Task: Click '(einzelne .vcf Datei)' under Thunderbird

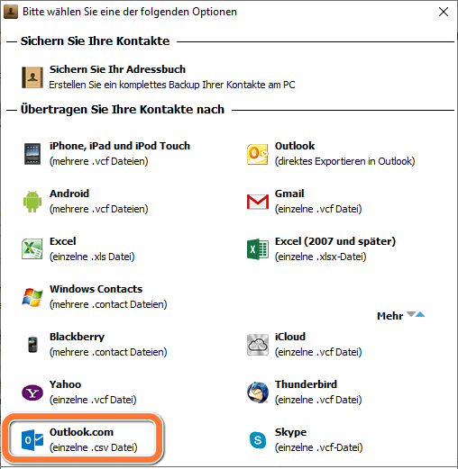Action: pyautogui.click(x=318, y=400)
